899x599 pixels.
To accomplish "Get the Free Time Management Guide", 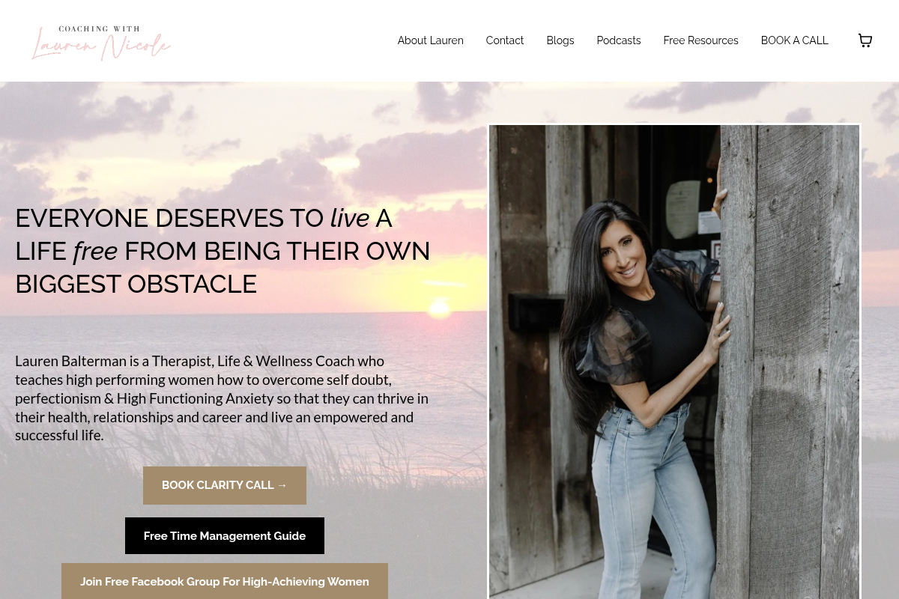I will pyautogui.click(x=225, y=536).
